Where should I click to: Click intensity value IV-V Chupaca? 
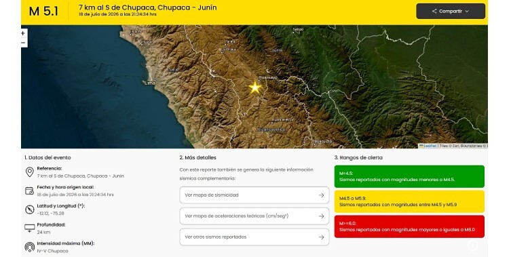tap(52, 251)
